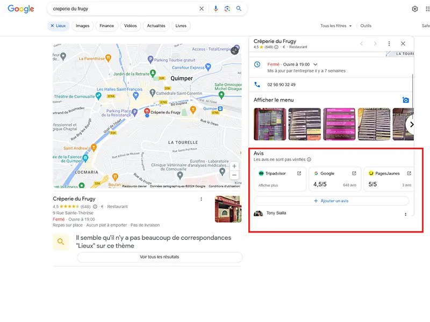This screenshot has height=322, width=430.
Task: Open Google reviews external link icon
Action: tap(354, 173)
